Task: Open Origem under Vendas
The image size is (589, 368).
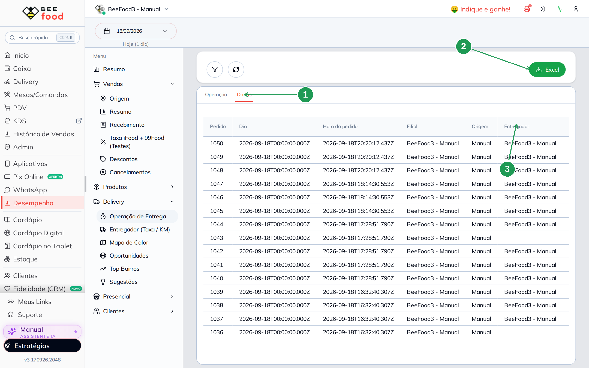Action: [x=137, y=98]
